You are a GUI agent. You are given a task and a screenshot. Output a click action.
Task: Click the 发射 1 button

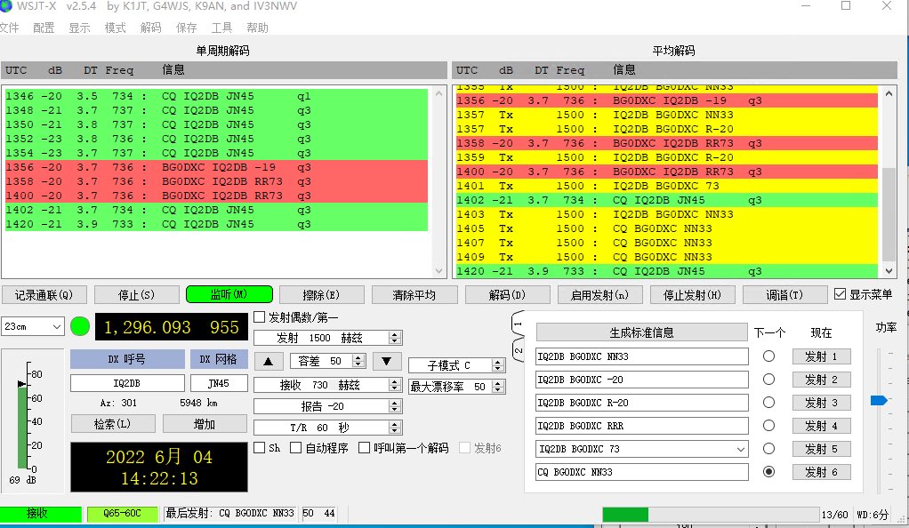click(822, 356)
